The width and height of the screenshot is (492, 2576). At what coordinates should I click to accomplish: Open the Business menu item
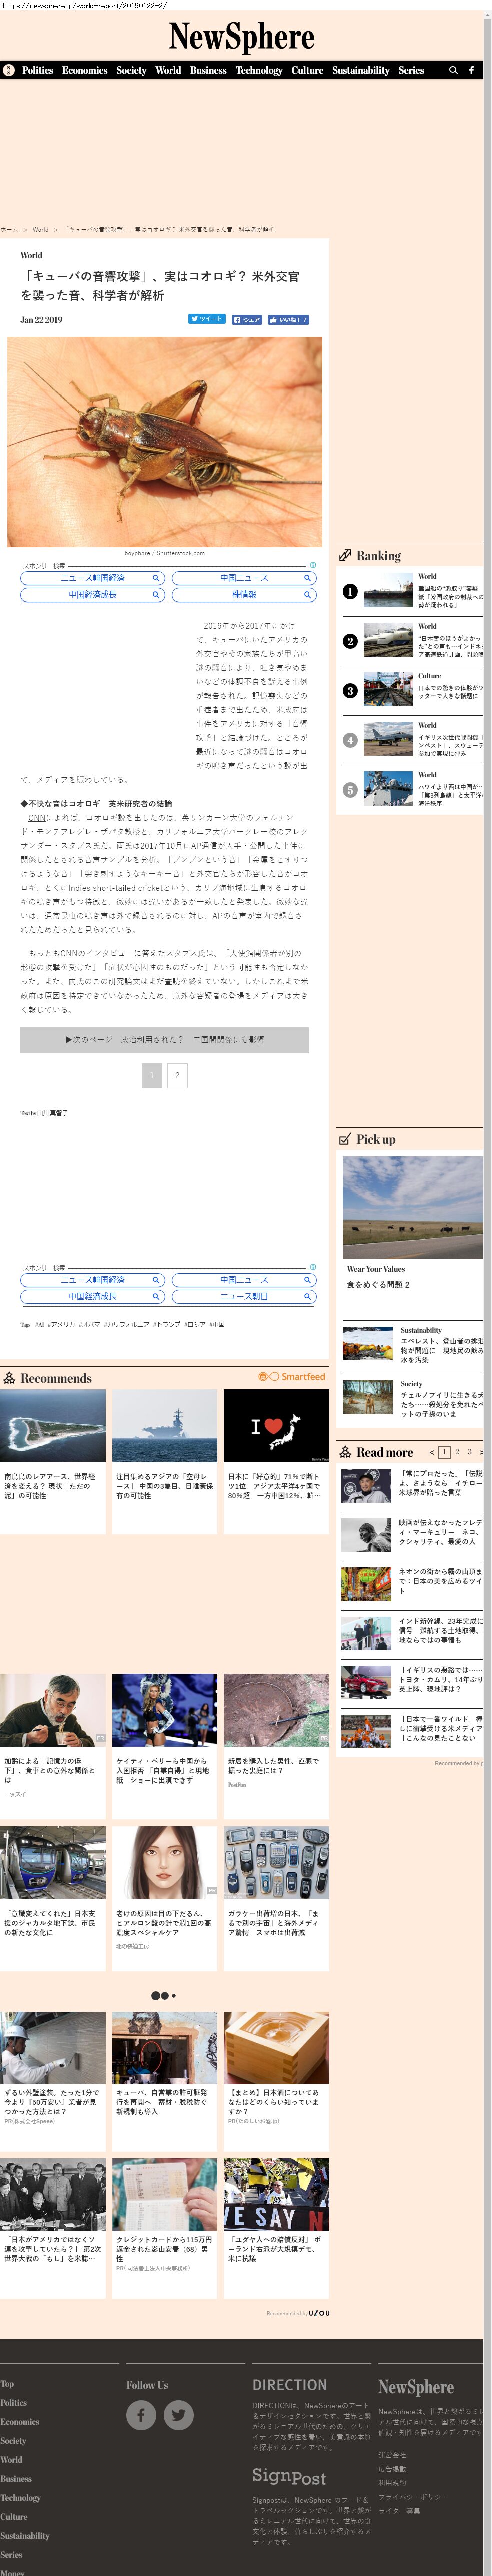[208, 70]
